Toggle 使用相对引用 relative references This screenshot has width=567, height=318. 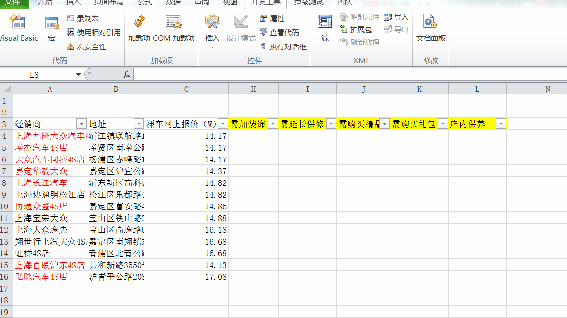click(94, 32)
